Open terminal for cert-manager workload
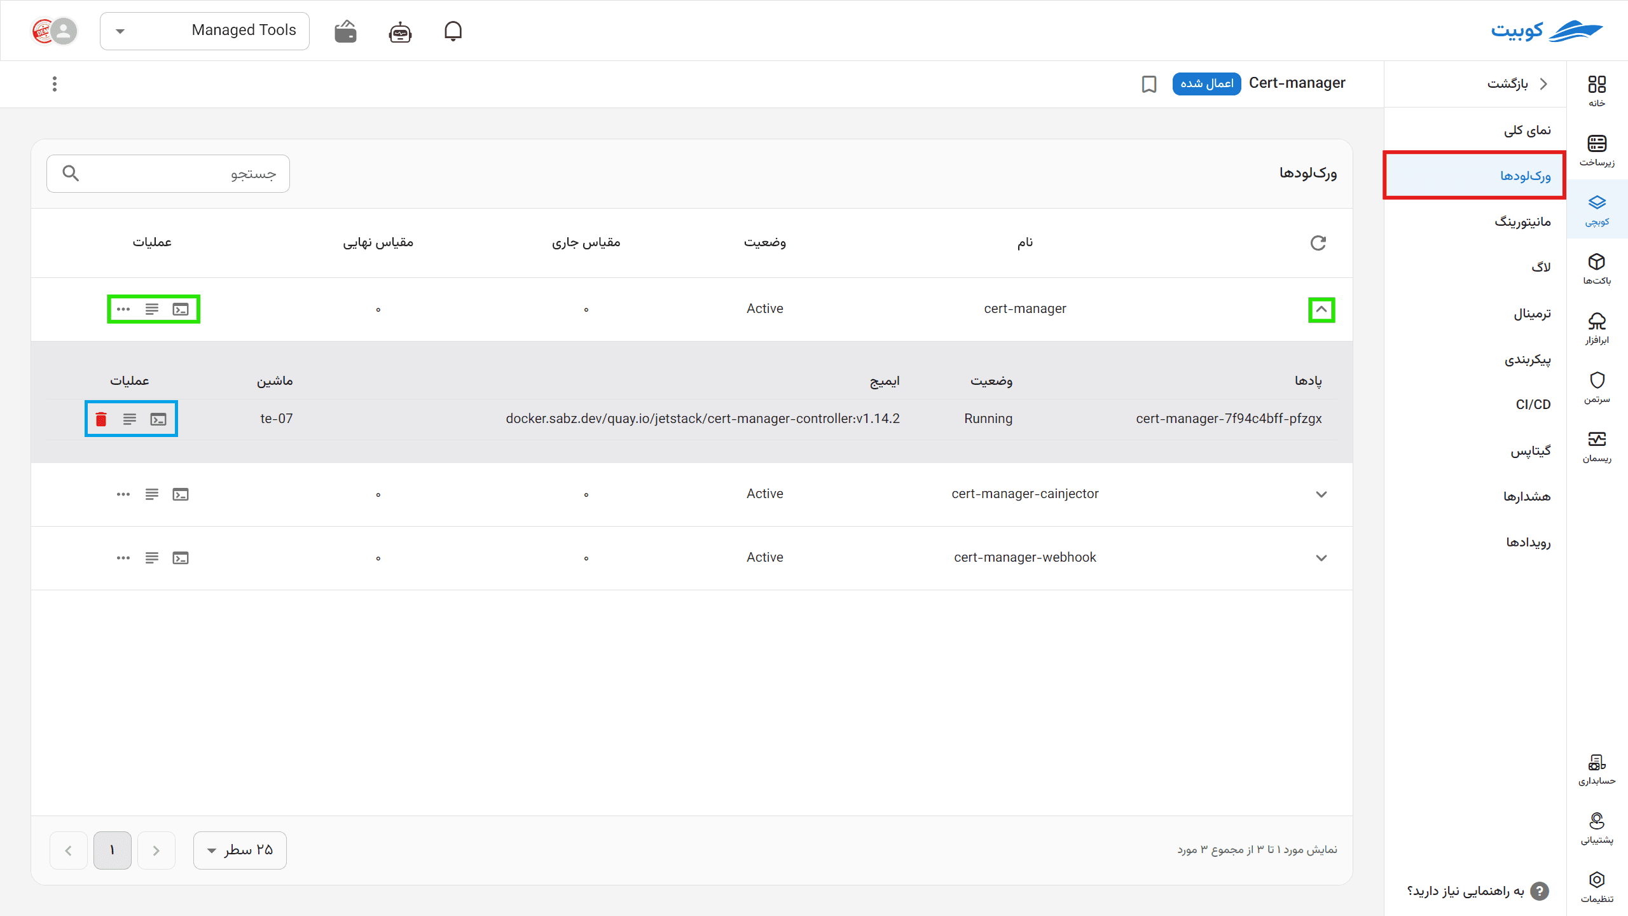Screen dimensions: 1628x916 [x=181, y=309]
